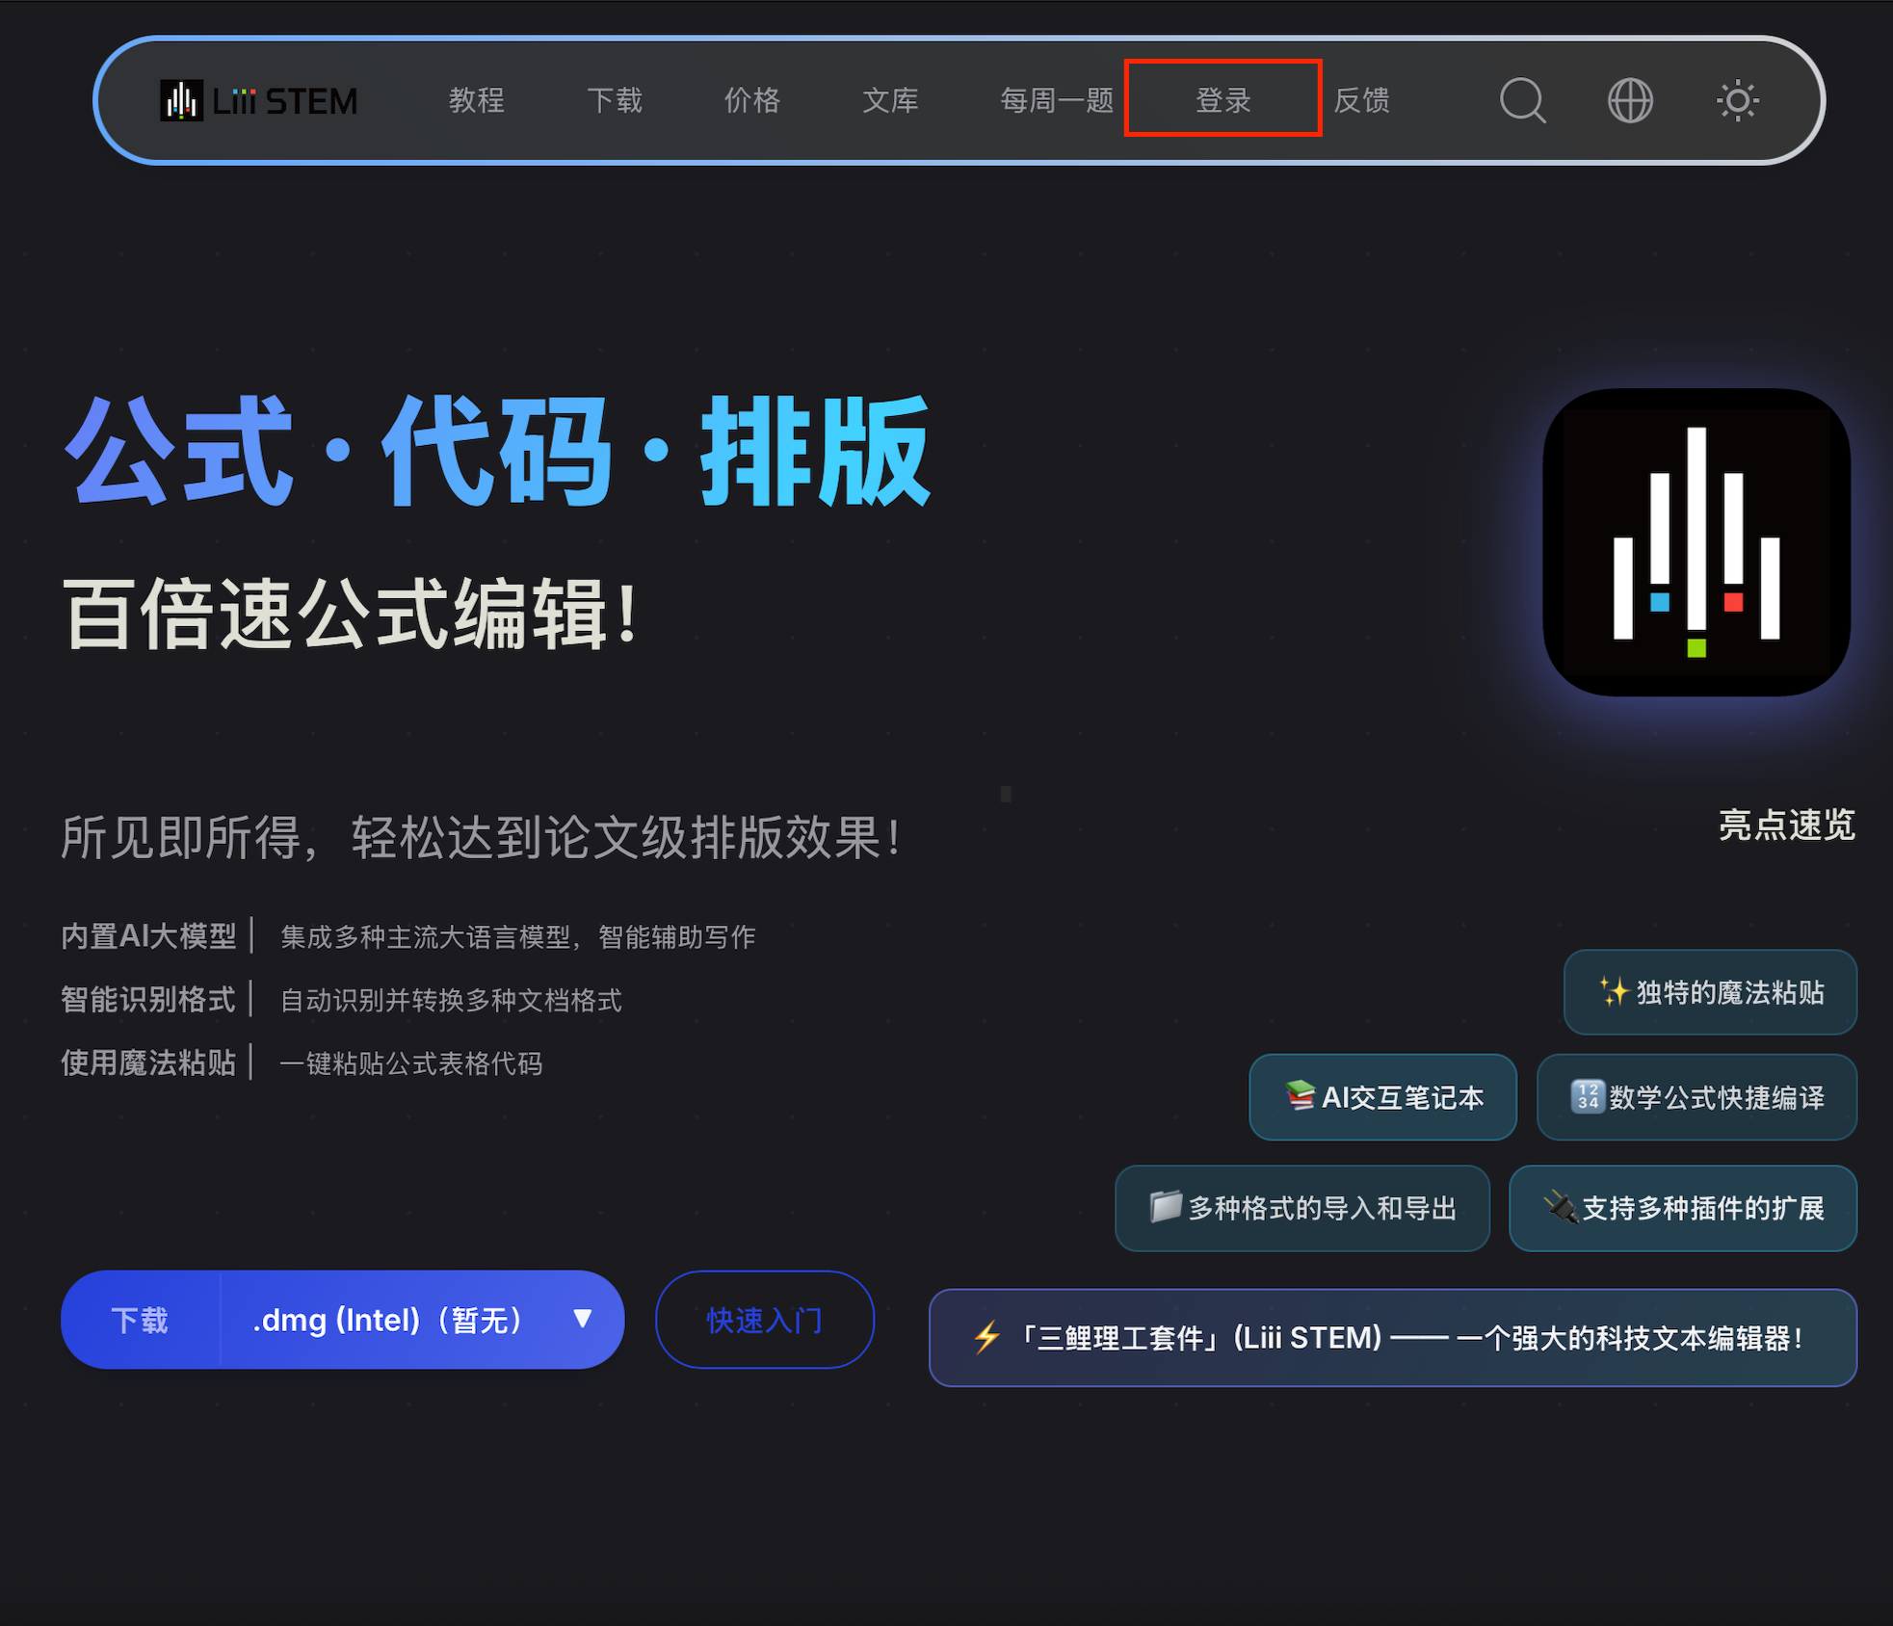Viewport: 1893px width, 1626px height.
Task: Open the 价格 menu item
Action: (x=751, y=100)
